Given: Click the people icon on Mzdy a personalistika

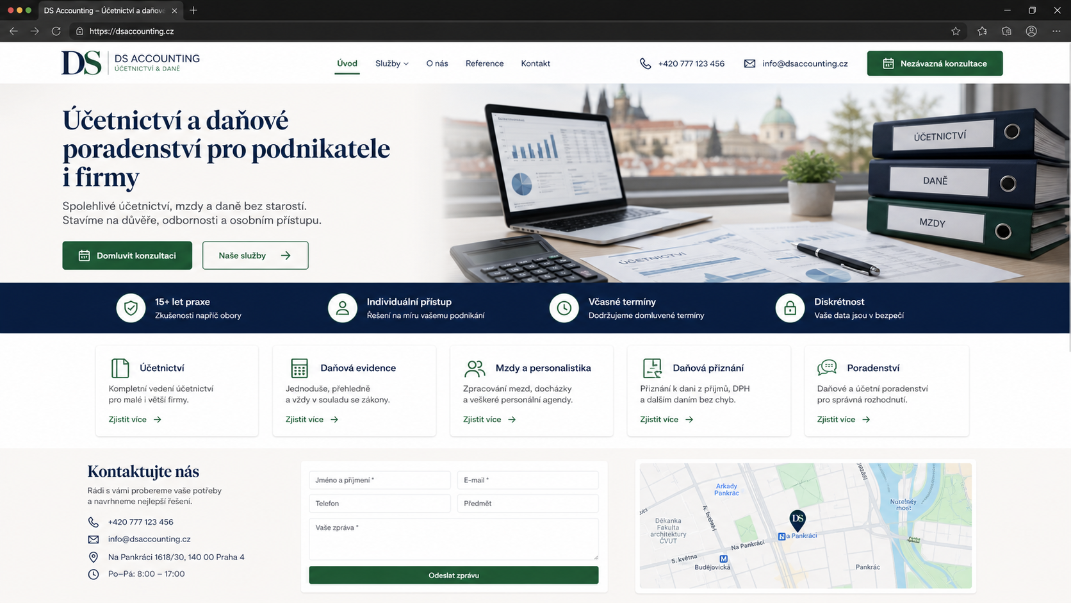Looking at the screenshot, I should 475,368.
